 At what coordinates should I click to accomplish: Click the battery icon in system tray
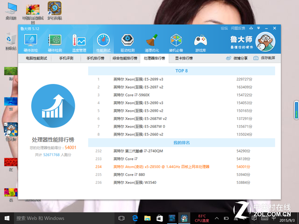point(226,218)
